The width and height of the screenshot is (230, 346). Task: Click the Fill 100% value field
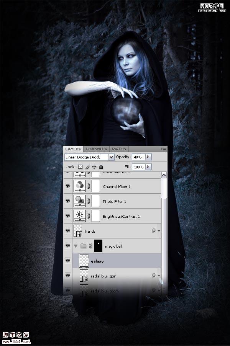click(x=138, y=167)
